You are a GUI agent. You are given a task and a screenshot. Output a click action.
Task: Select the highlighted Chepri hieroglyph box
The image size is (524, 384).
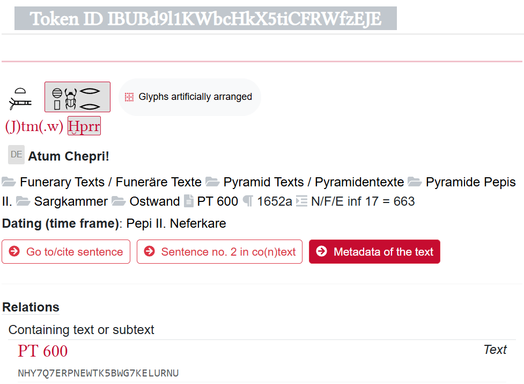click(77, 97)
